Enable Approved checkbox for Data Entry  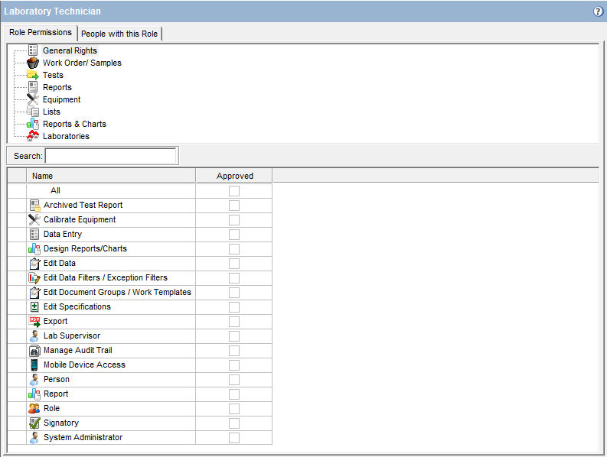click(x=234, y=235)
